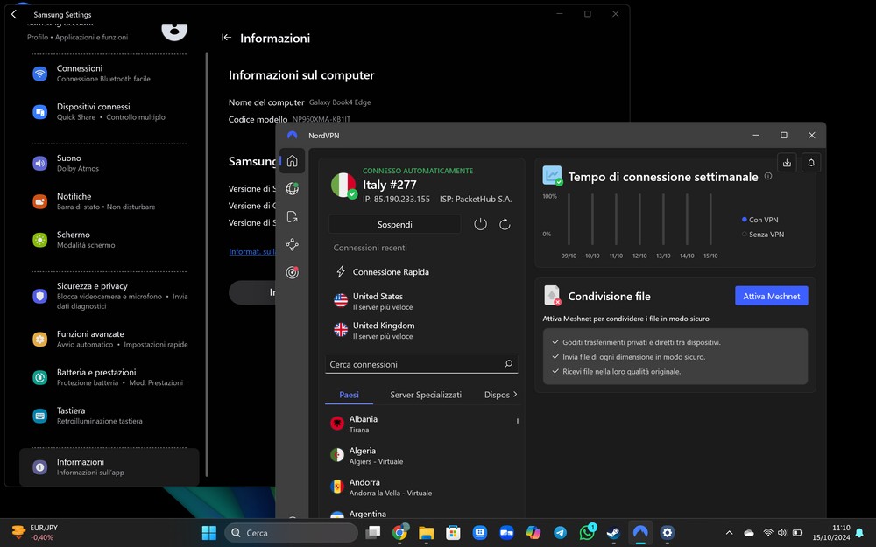Select the Senza VPN legend radio
The width and height of the screenshot is (876, 547).
point(744,234)
